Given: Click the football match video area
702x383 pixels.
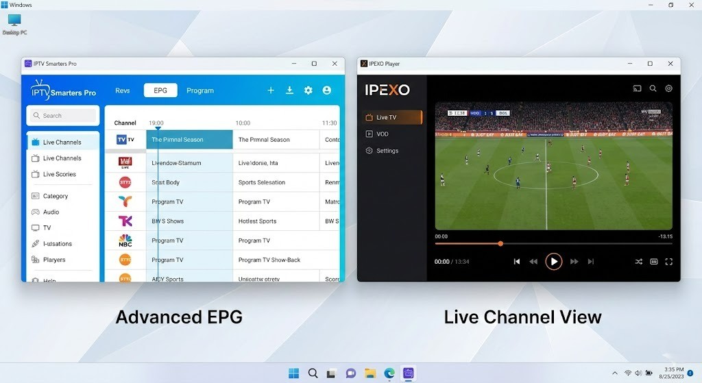Looking at the screenshot, I should click(x=553, y=166).
